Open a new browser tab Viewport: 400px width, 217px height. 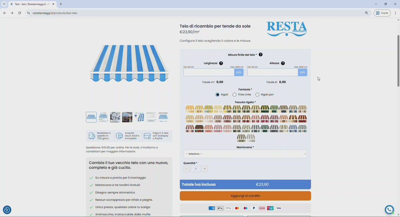(61, 4)
